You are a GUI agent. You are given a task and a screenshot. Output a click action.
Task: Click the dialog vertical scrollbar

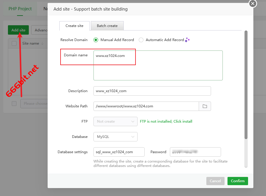click(x=246, y=85)
